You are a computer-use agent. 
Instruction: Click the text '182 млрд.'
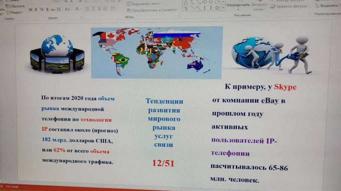click(x=54, y=139)
